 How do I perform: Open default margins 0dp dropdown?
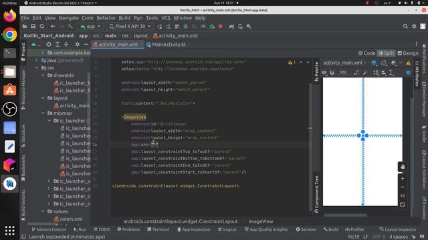[x=343, y=73]
